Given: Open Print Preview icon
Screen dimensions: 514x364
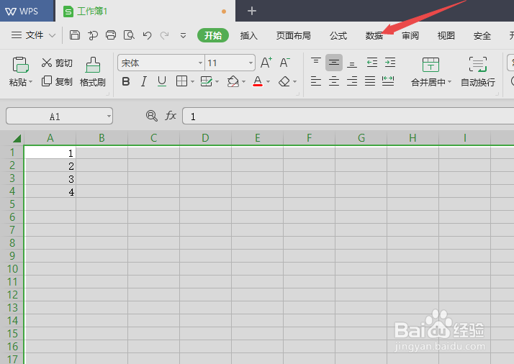Looking at the screenshot, I should [x=129, y=35].
